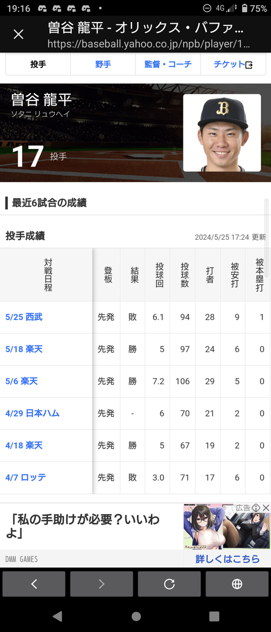Tap the jersey number 17

[28, 156]
